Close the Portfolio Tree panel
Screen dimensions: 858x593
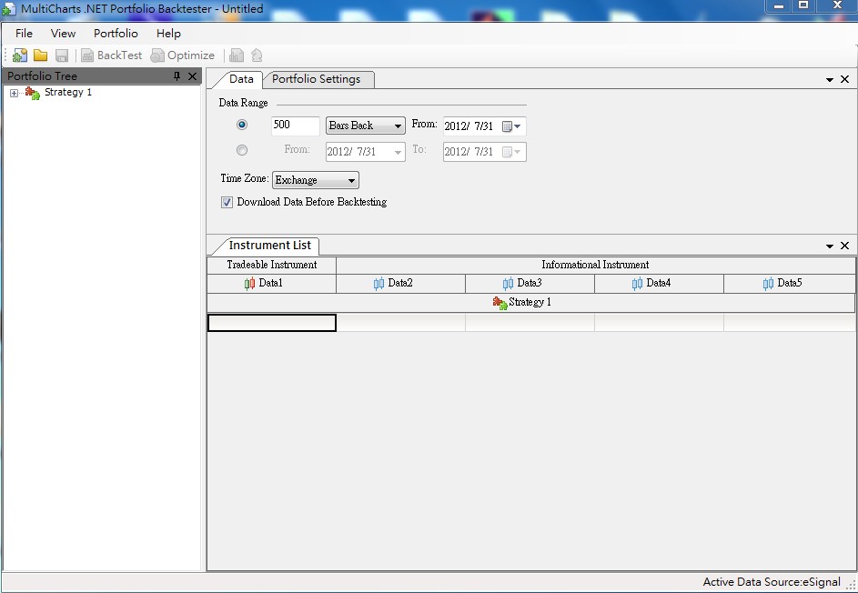[192, 76]
